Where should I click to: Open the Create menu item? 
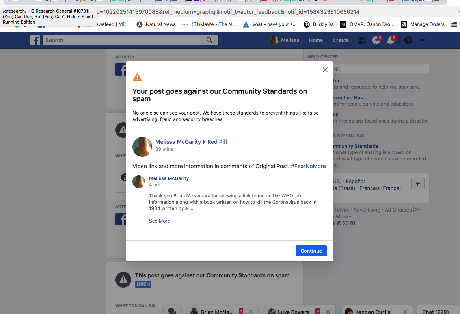(x=341, y=40)
